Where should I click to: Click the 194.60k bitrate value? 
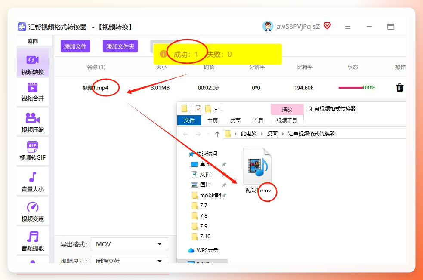pos(304,88)
